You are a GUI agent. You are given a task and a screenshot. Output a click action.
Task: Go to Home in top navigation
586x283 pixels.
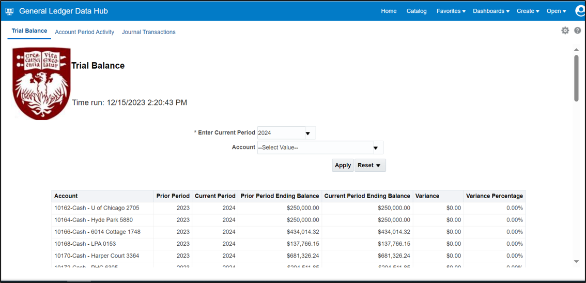coord(389,11)
